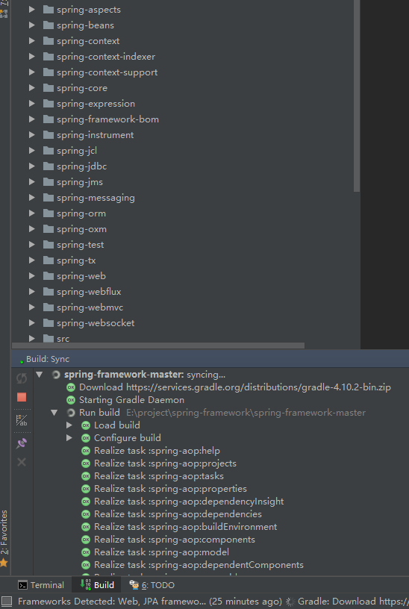Select spring-tx in project tree
This screenshot has width=409, height=609.
click(x=76, y=260)
